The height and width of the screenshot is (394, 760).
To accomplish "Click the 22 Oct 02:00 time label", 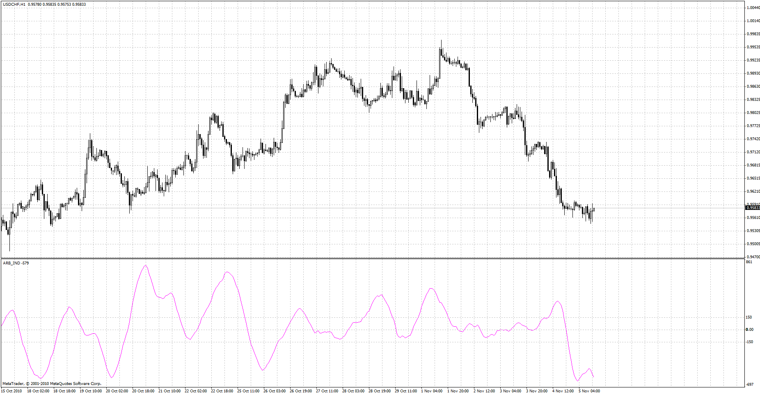I will click(196, 391).
